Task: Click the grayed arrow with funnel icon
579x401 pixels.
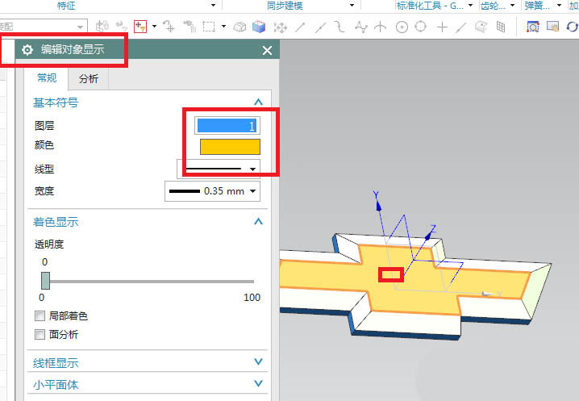Action: tap(122, 27)
